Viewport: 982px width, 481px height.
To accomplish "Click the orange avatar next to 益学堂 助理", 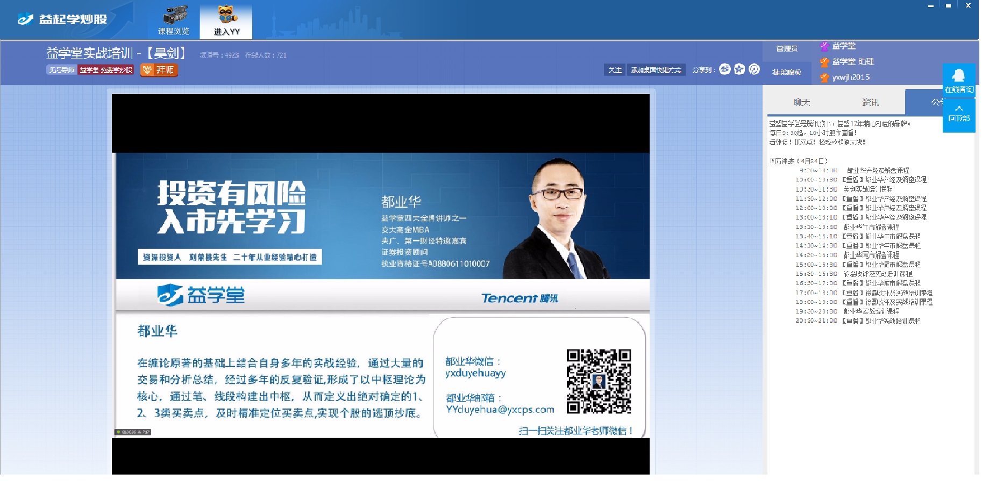I will (x=824, y=62).
